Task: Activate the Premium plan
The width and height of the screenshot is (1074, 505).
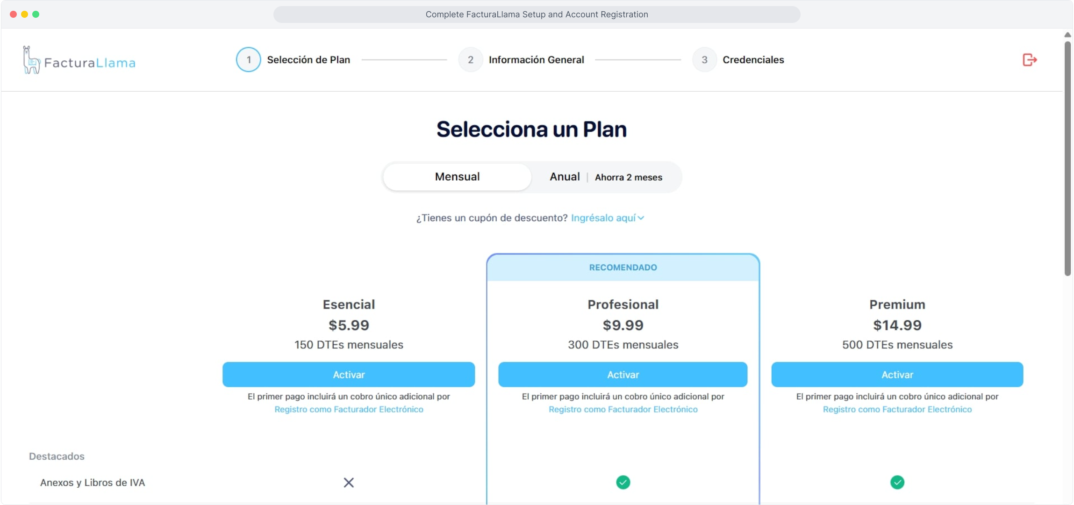Action: click(897, 375)
